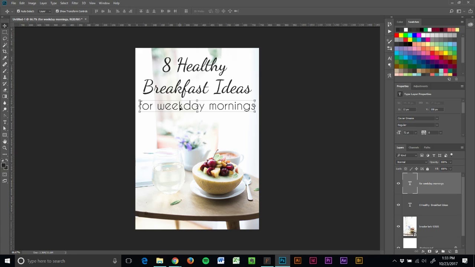Toggle Show Transform Controls checkbox
Screen dimensions: 475x267
[x=57, y=11]
